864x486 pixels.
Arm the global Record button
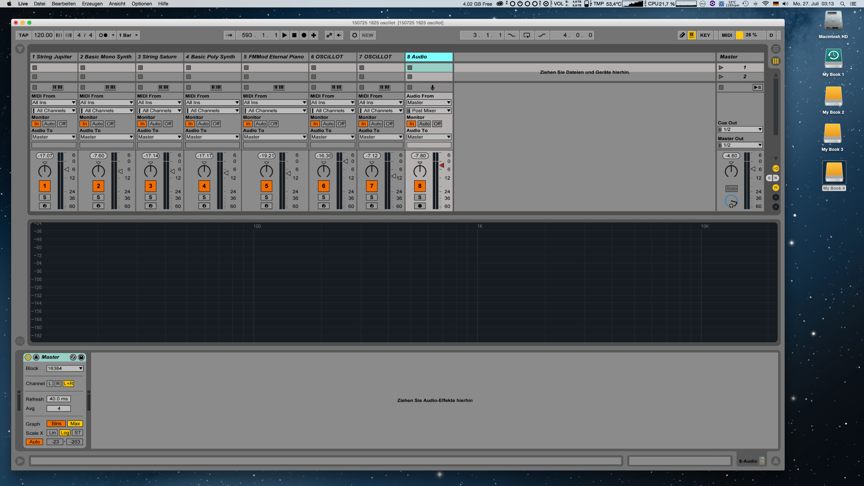coord(304,35)
